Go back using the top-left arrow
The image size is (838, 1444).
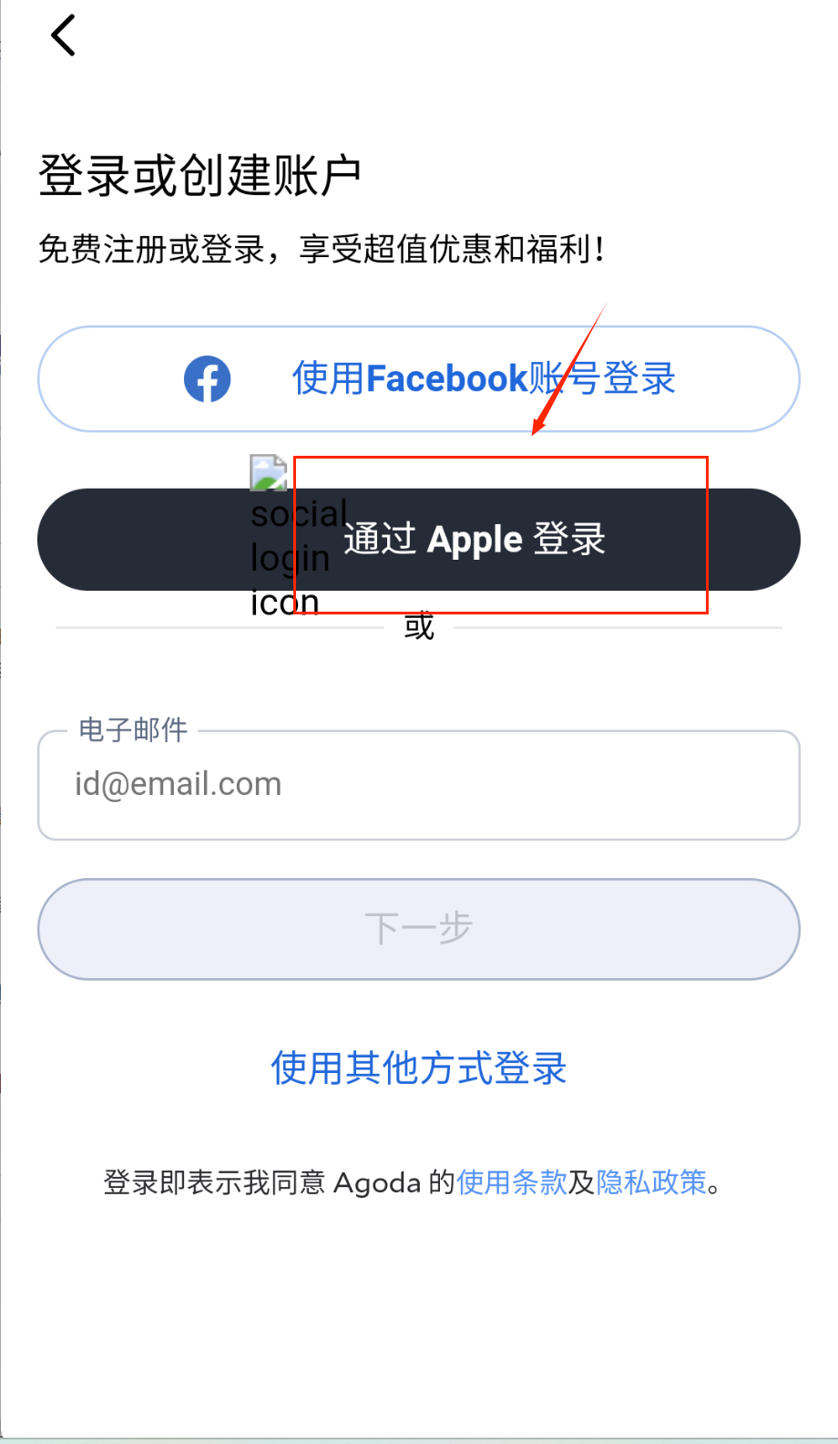[63, 36]
